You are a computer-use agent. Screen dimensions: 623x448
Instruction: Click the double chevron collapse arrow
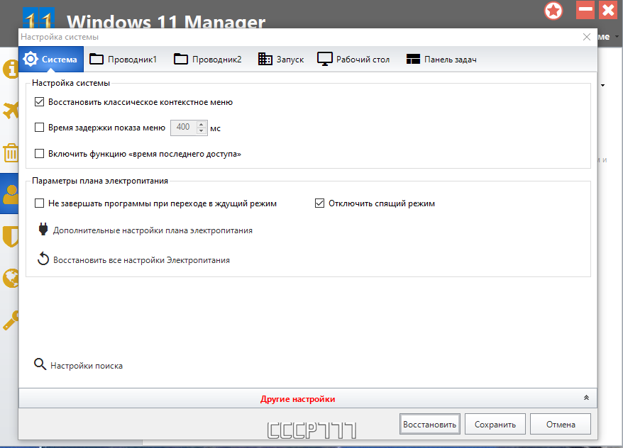pyautogui.click(x=586, y=398)
